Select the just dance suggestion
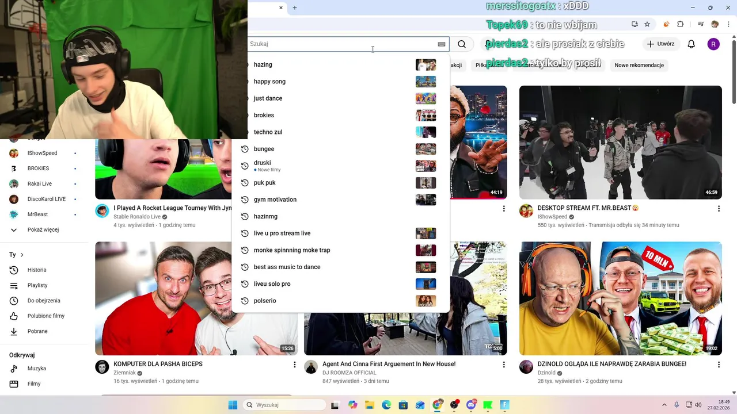 tap(340, 98)
